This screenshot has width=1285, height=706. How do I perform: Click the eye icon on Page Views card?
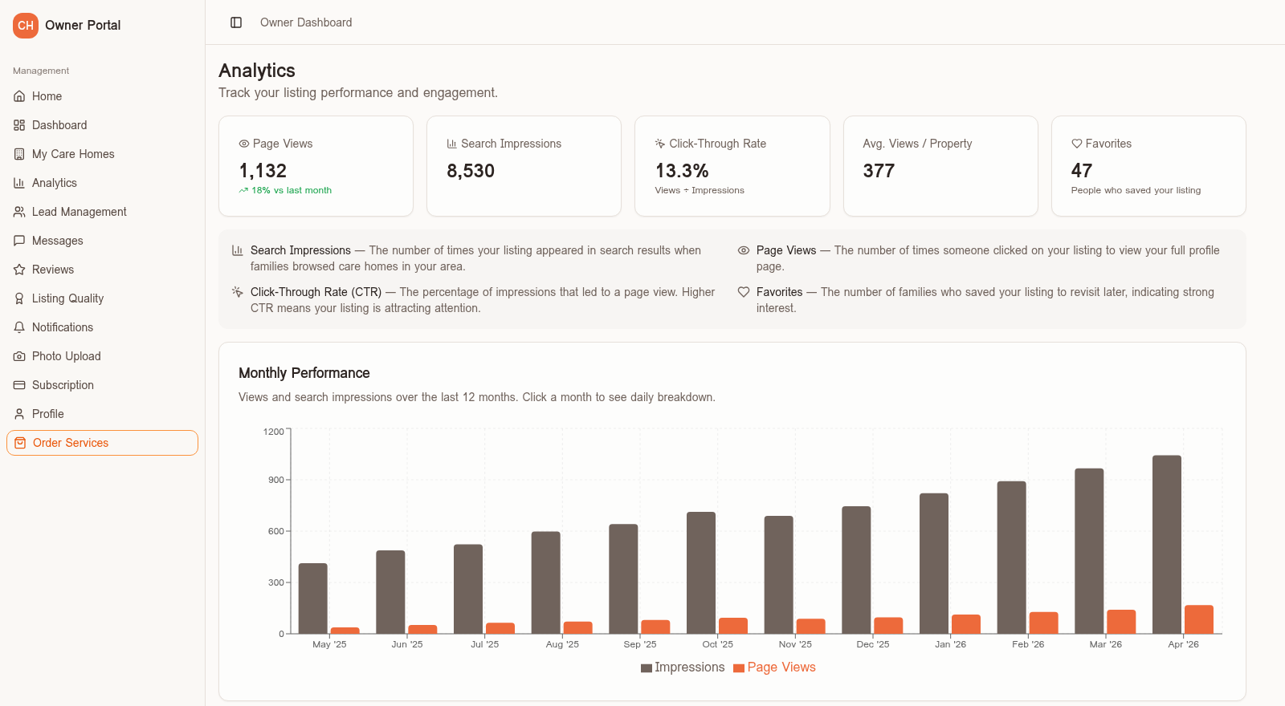pyautogui.click(x=244, y=144)
